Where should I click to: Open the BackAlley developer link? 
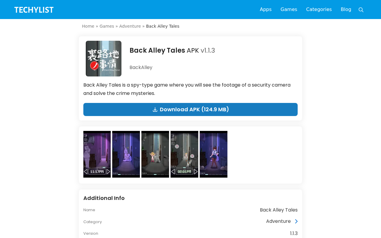(x=141, y=68)
